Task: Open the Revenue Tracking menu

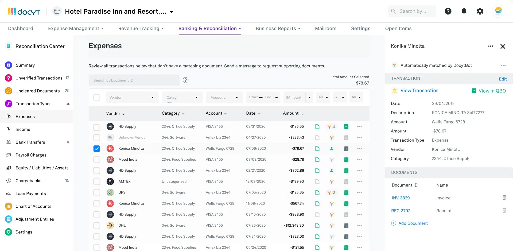Action: click(x=141, y=28)
